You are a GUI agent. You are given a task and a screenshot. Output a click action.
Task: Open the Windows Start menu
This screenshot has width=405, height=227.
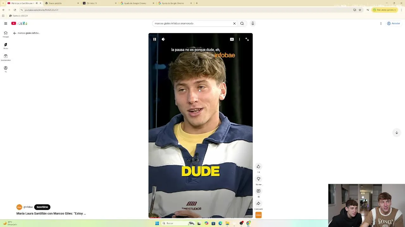(157, 223)
